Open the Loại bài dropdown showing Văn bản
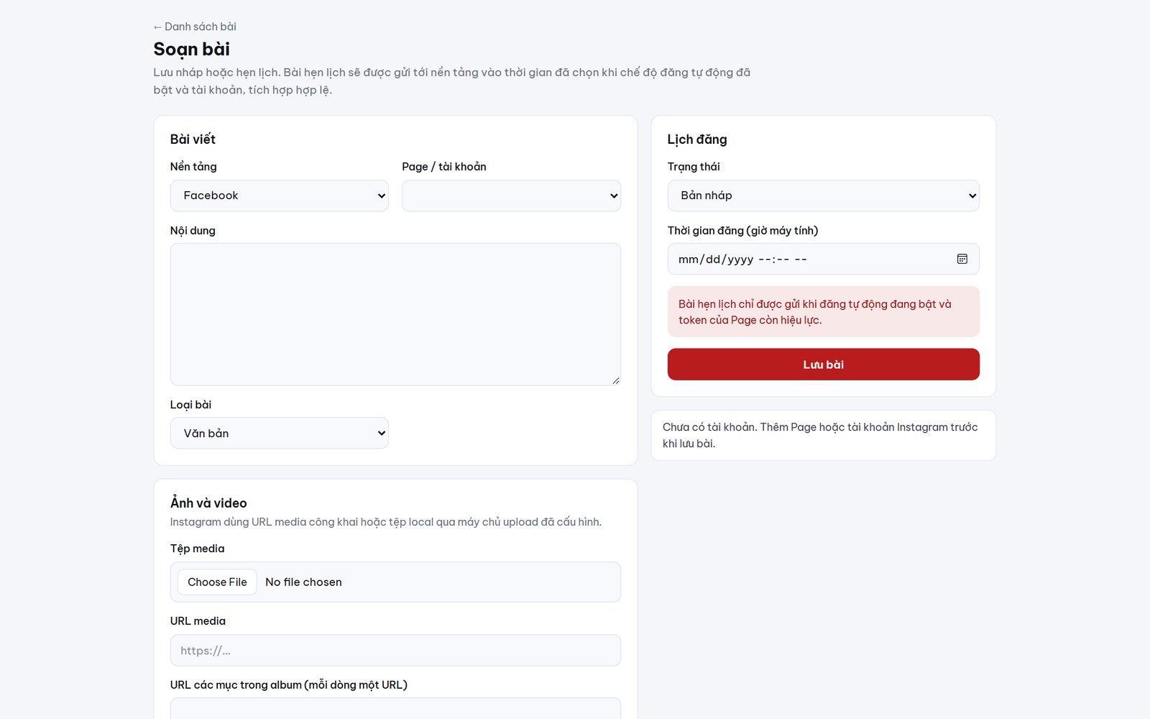The height and width of the screenshot is (719, 1150). click(x=279, y=433)
